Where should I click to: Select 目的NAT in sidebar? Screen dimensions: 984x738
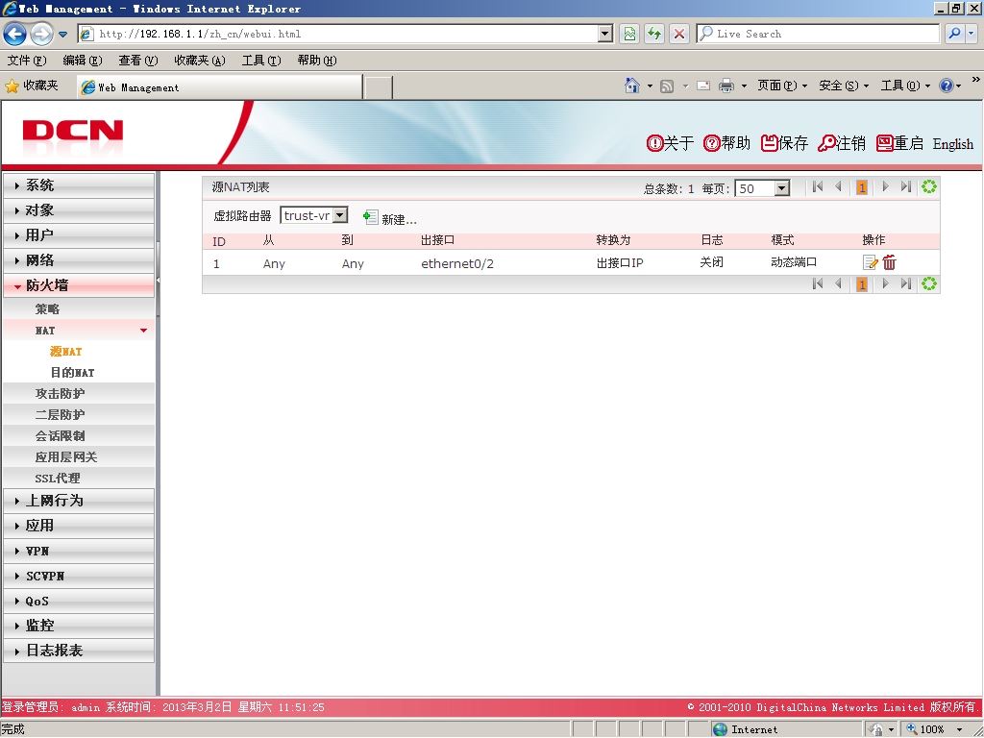[72, 373]
